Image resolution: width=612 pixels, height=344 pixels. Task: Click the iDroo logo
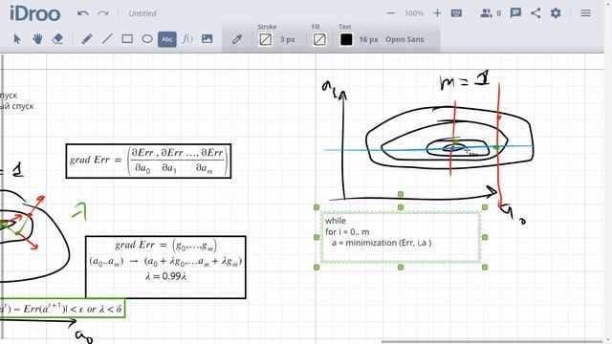click(x=34, y=13)
